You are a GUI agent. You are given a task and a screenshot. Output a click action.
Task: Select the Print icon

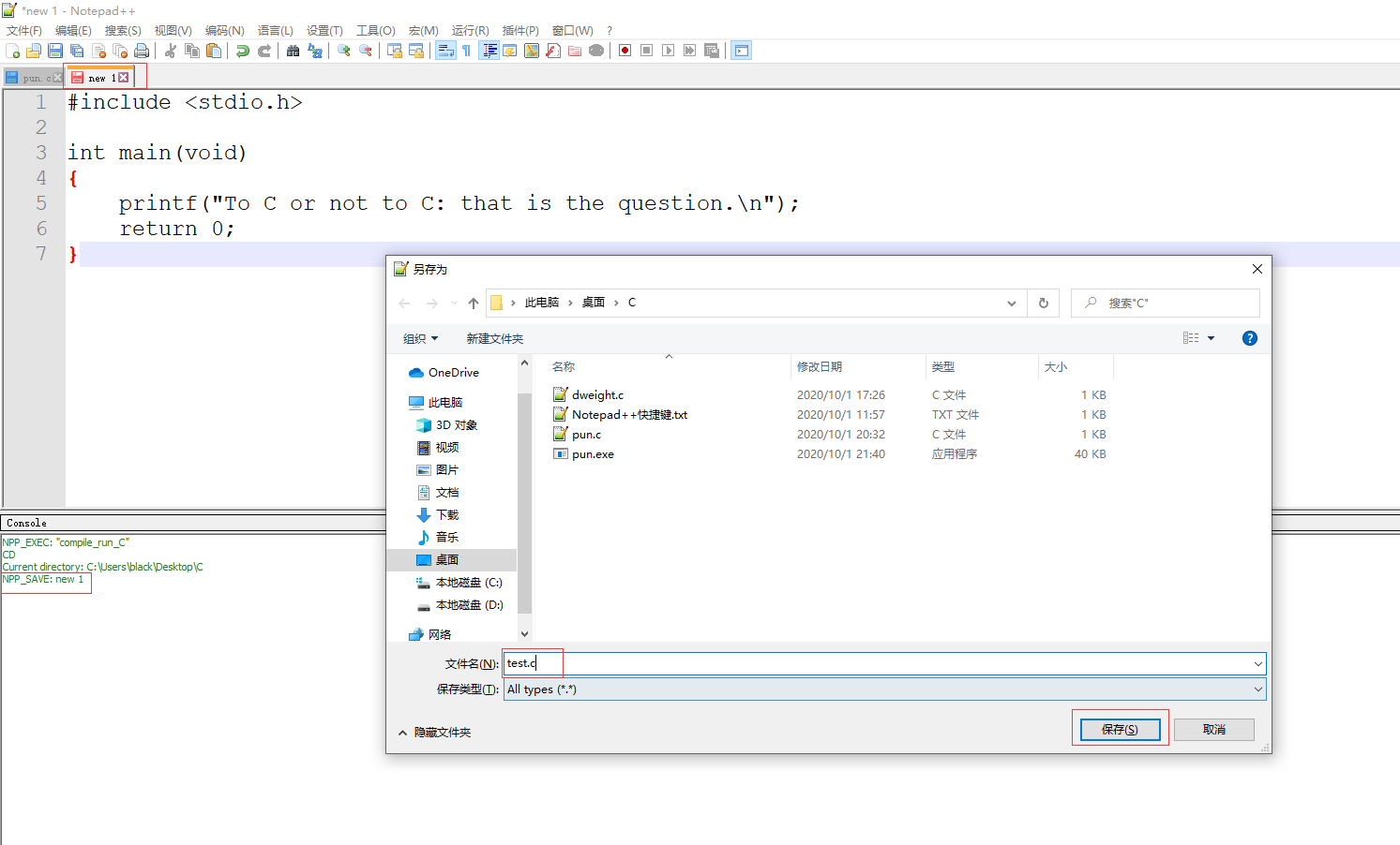[142, 51]
